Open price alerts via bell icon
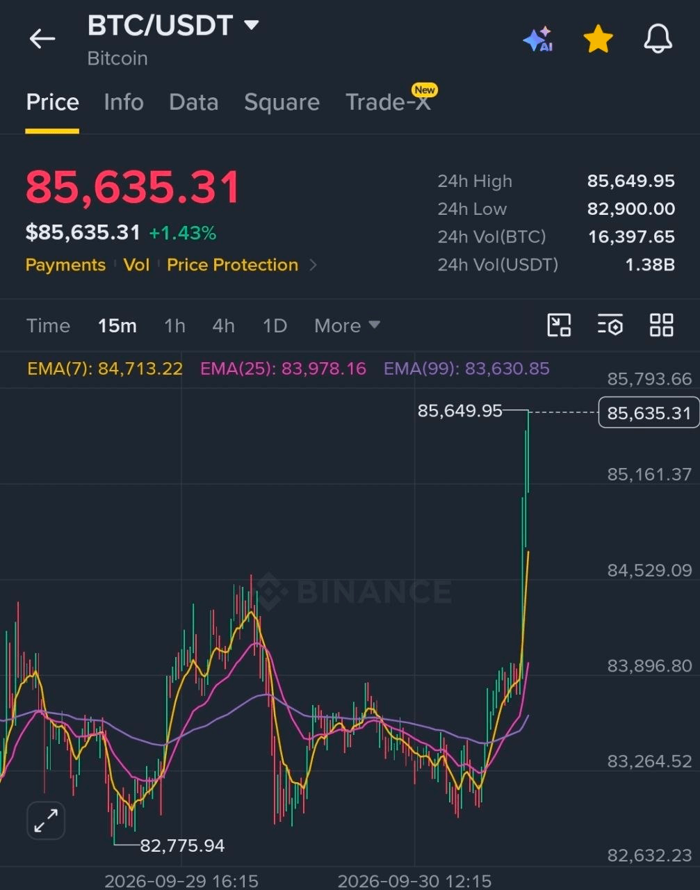This screenshot has width=700, height=890. coord(658,38)
